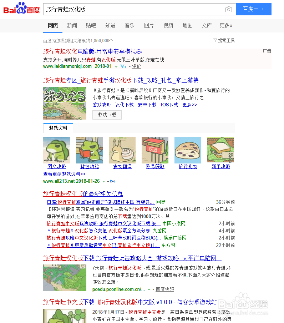284x323 pixels.
Task: Open the sandwich 新手攻略 thumbnail
Action: [x=220, y=150]
